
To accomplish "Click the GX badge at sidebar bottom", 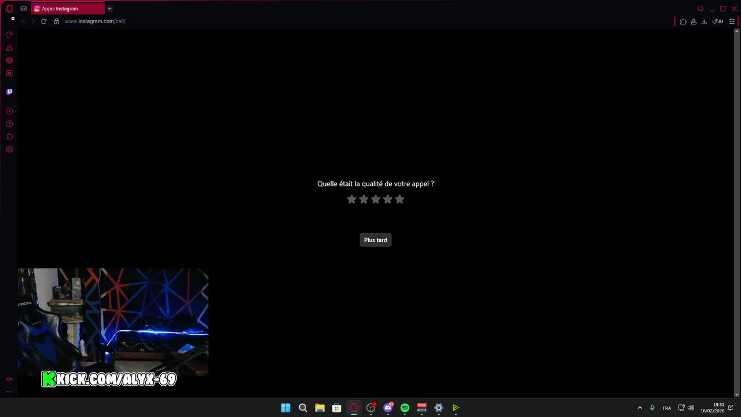I will tap(9, 379).
